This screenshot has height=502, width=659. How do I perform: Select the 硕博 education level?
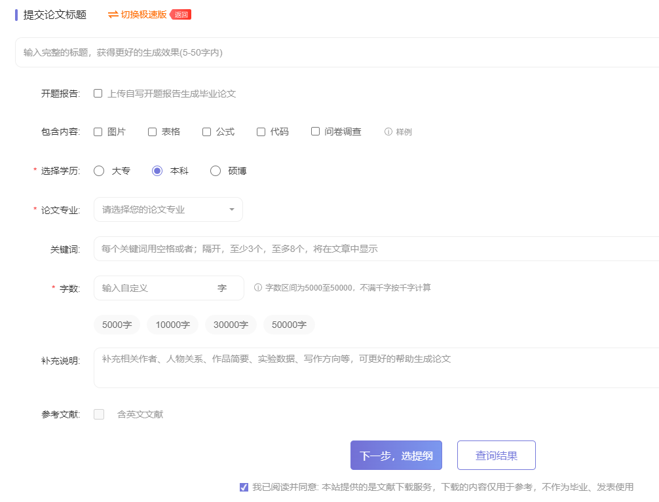point(216,170)
